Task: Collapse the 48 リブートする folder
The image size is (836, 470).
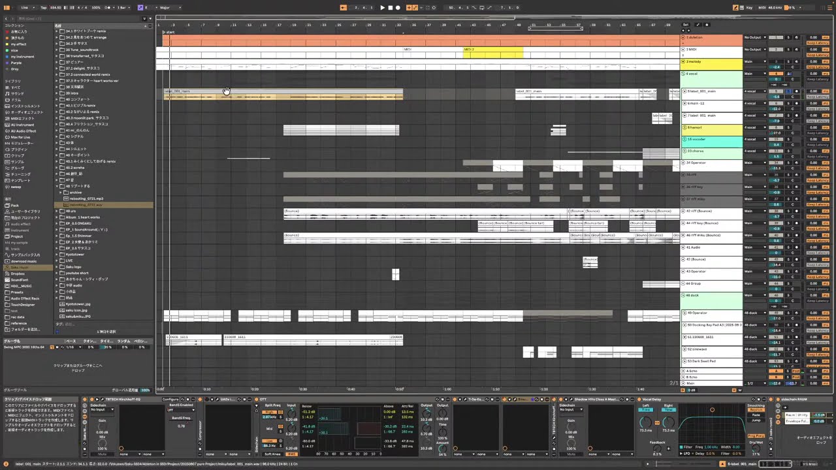Action: point(57,186)
